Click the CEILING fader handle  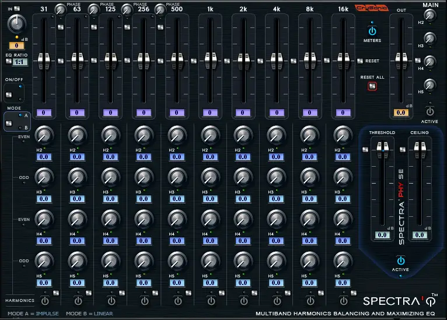(420, 150)
